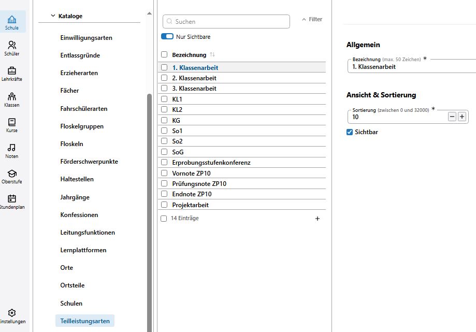The image size is (476, 332).
Task: Sort list by Bezeichnung arrows
Action: (x=212, y=54)
